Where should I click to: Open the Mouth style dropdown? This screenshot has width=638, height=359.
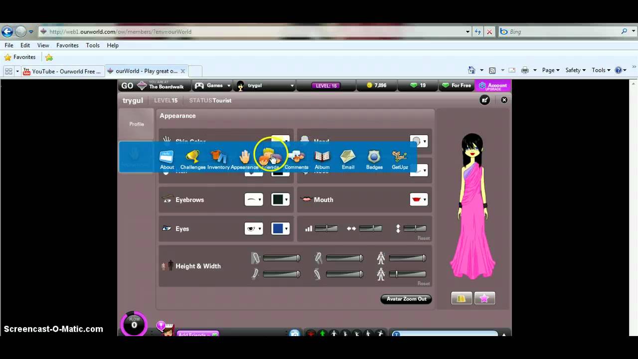419,199
